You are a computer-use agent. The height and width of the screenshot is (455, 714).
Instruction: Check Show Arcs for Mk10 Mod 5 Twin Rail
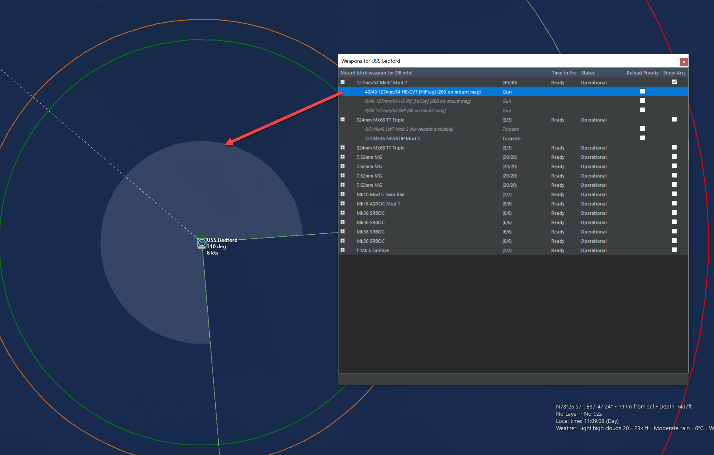(674, 194)
